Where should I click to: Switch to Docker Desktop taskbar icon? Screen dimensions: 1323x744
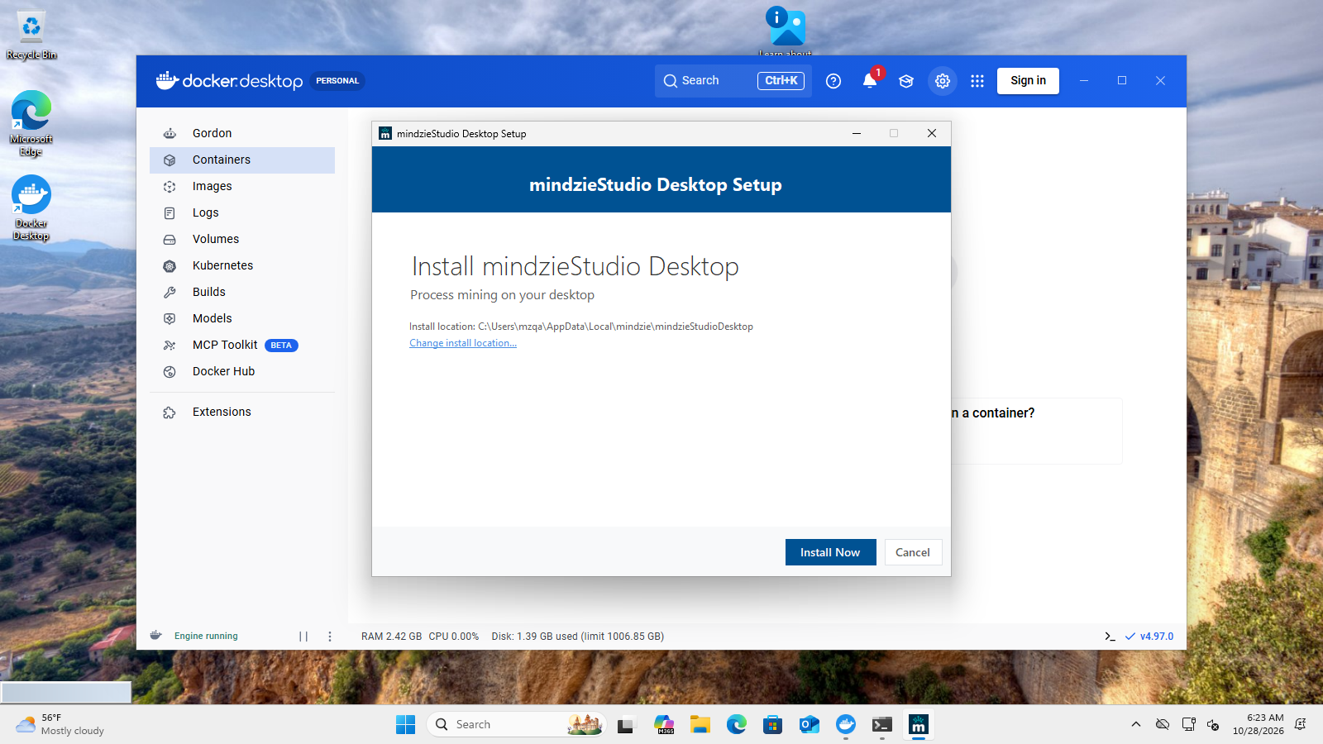point(846,725)
